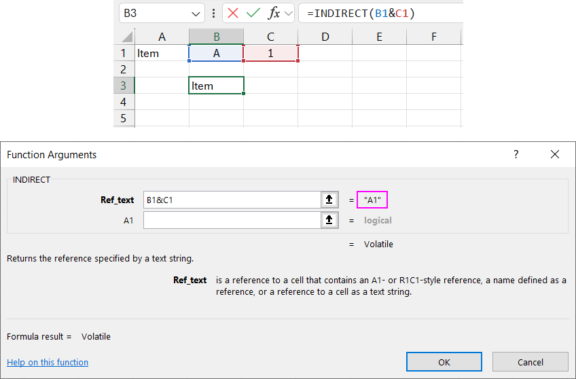
Task: Close the Function Arguments dialog
Action: click(555, 154)
